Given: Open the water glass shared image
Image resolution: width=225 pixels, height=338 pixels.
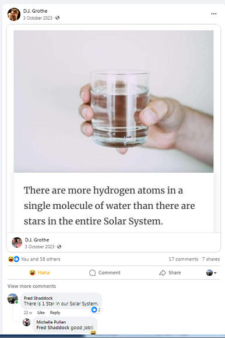Looking at the screenshot, I should (114, 101).
